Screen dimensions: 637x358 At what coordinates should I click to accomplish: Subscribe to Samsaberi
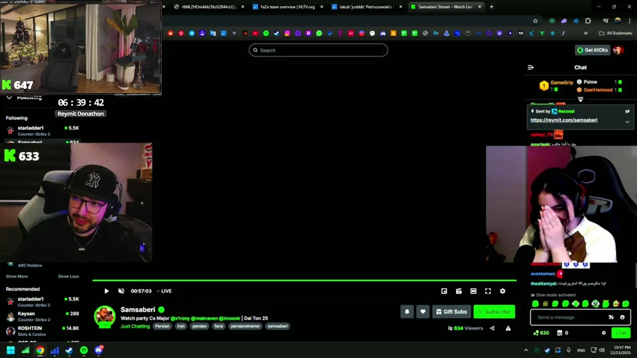pyautogui.click(x=494, y=312)
